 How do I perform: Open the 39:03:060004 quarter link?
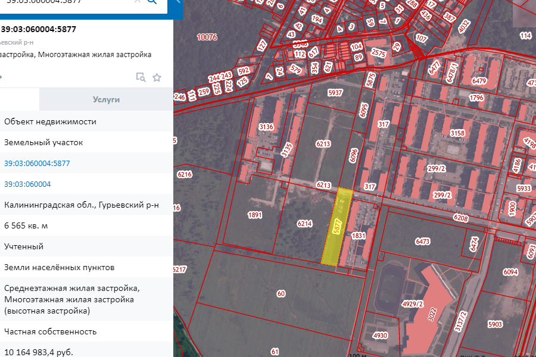click(x=27, y=184)
